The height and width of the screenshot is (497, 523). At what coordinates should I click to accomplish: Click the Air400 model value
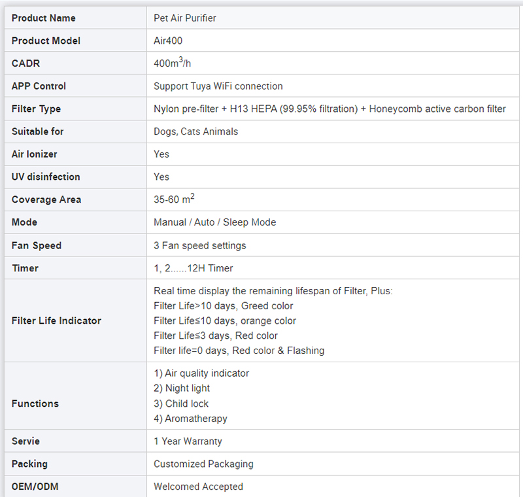click(168, 41)
